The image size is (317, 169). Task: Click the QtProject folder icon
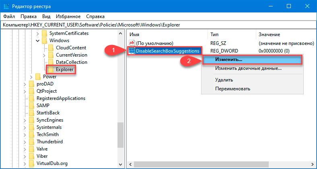[31, 91]
